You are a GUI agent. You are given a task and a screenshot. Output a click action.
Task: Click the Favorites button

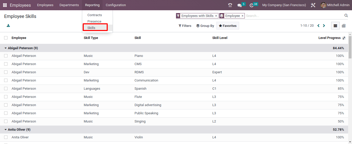pos(228,26)
